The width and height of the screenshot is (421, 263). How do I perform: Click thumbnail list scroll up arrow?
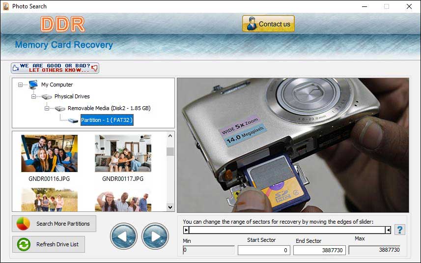[x=170, y=136]
